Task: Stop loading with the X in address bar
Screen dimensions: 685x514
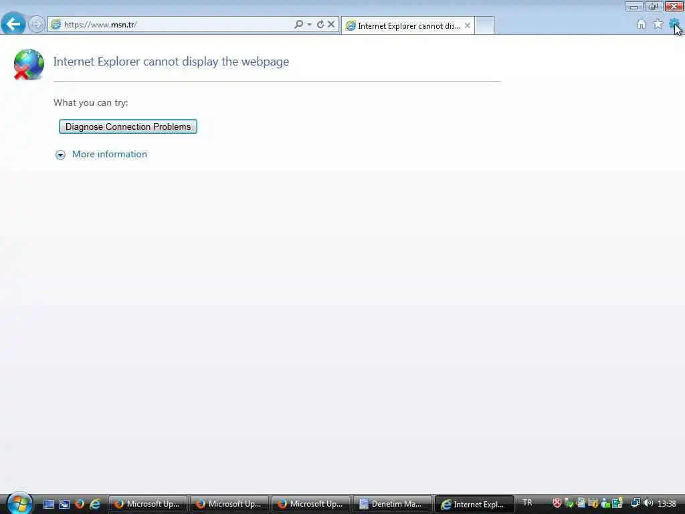Action: coord(331,25)
